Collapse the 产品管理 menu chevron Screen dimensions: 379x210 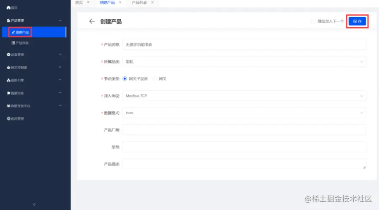60,21
